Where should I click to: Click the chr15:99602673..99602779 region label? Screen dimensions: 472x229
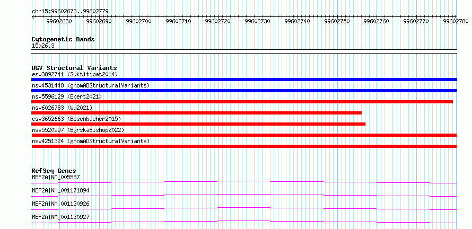point(70,11)
